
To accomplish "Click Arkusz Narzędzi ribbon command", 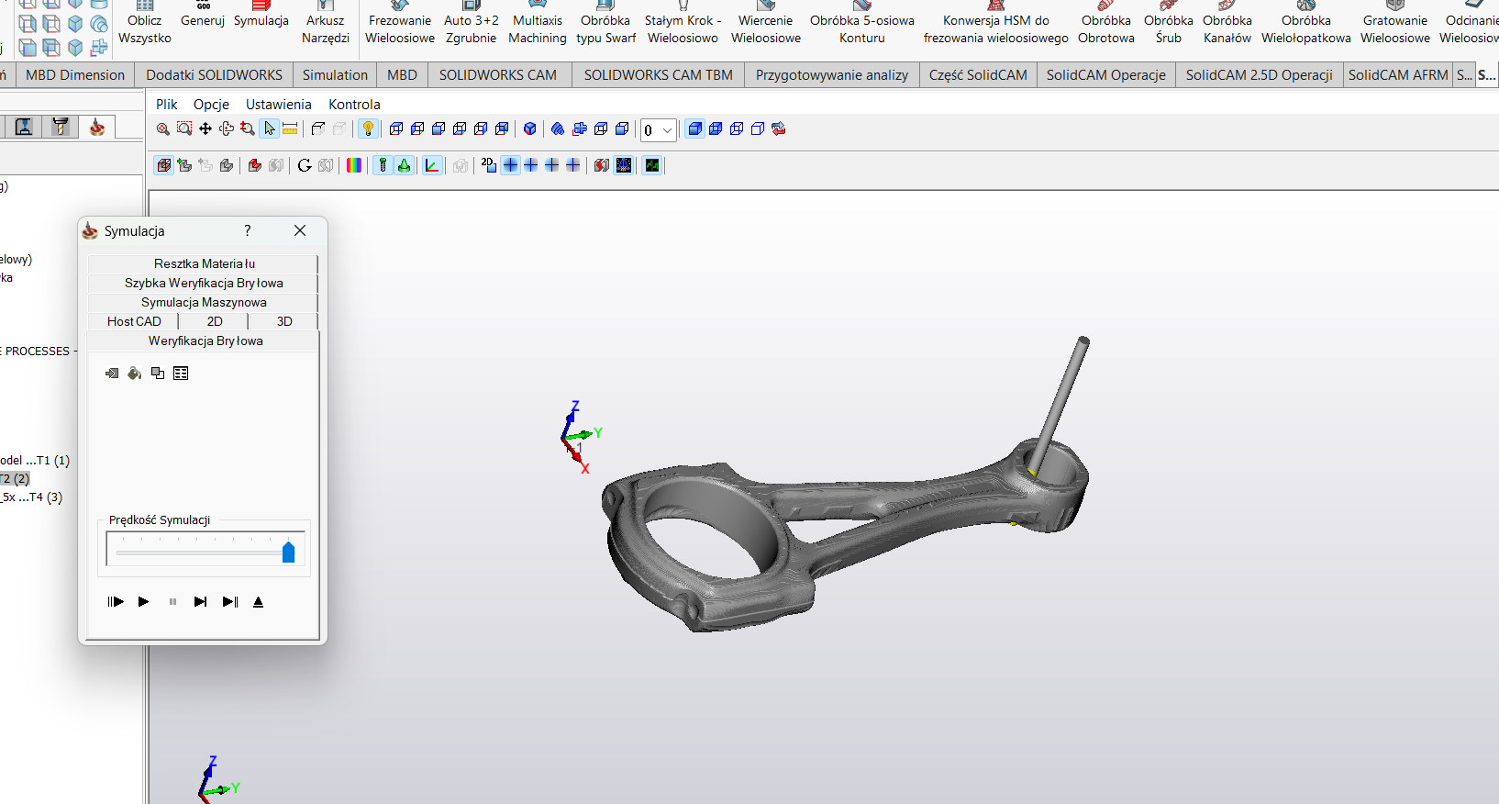I will pos(326,28).
